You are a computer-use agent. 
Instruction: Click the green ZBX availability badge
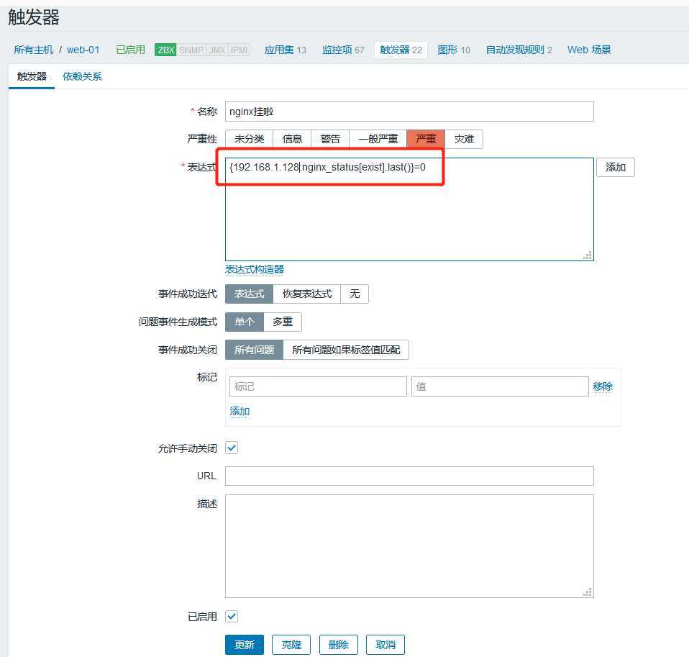click(165, 50)
